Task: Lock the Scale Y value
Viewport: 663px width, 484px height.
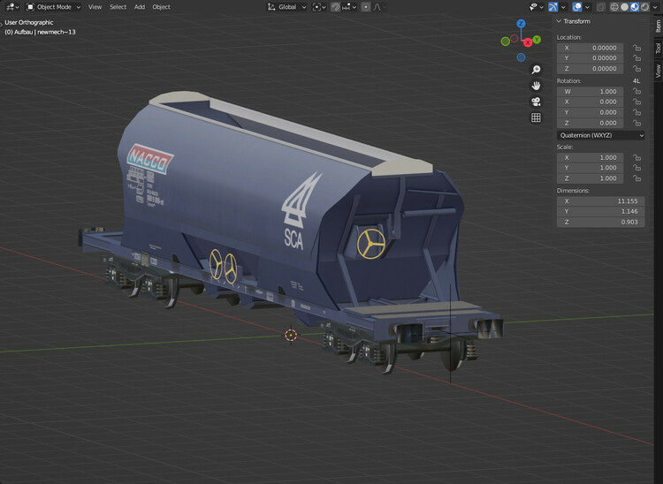Action: (636, 168)
